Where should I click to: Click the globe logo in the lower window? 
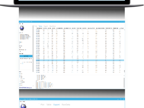click(x=23, y=106)
